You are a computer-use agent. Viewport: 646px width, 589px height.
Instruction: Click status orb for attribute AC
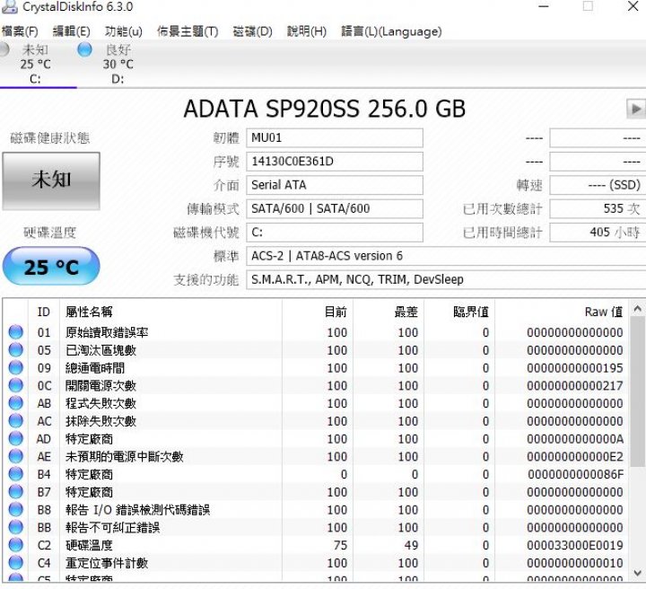15,421
